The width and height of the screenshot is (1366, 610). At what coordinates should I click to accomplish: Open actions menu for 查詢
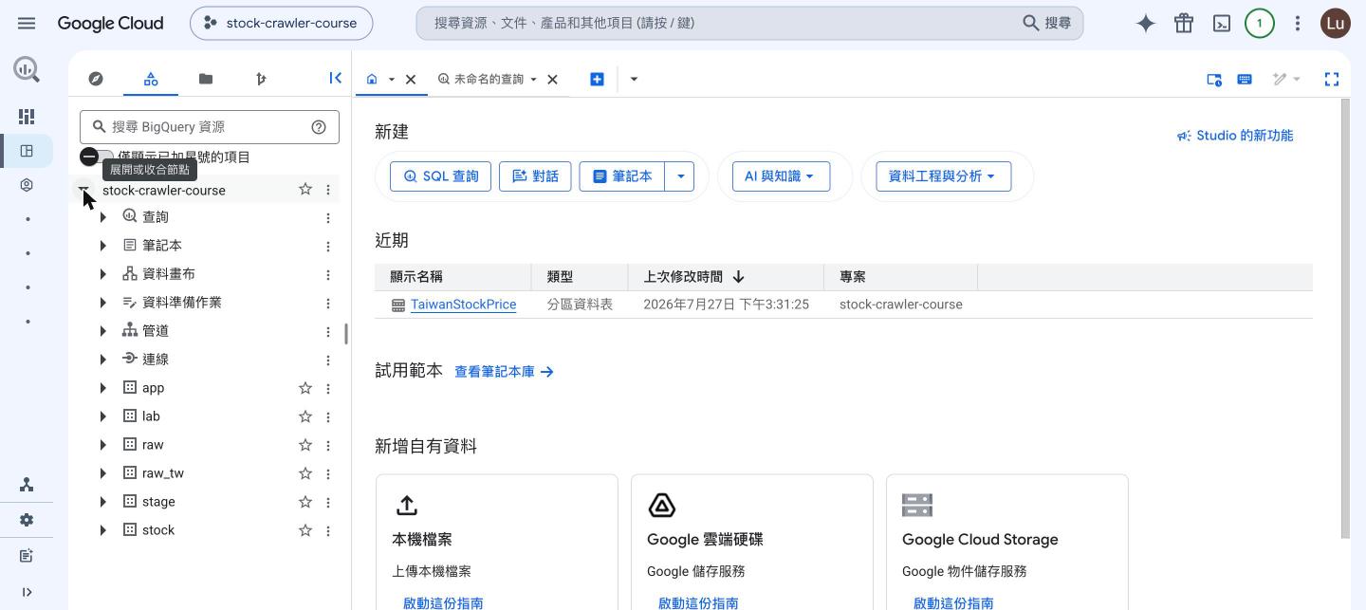328,218
